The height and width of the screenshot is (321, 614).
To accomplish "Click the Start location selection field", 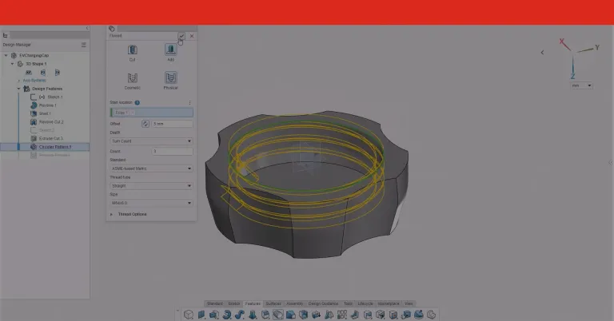I will (152, 113).
